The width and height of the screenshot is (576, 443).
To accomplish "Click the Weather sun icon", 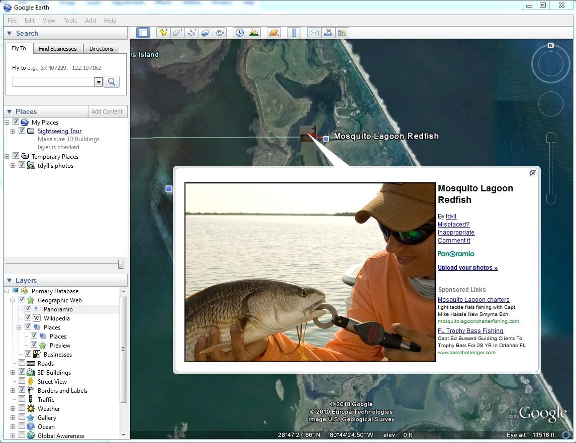I will [31, 408].
